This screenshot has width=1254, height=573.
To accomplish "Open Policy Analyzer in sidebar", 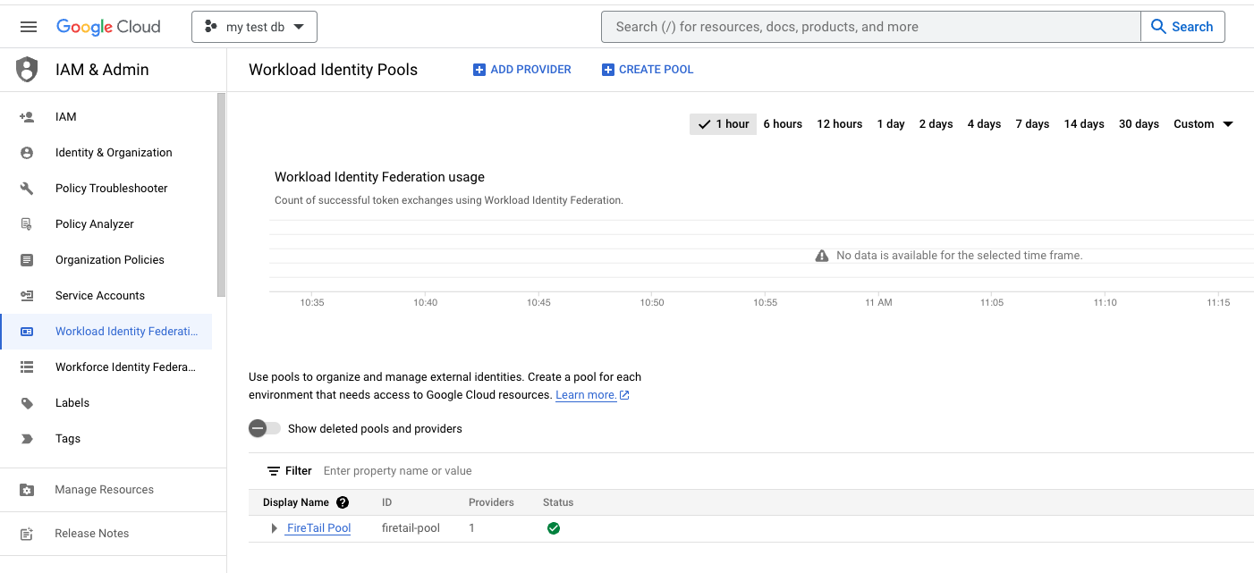I will pyautogui.click(x=95, y=224).
